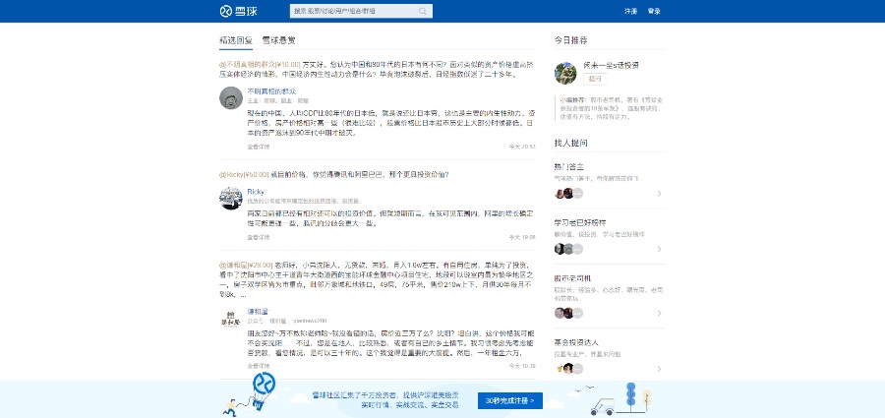Click the hot-air balloon Xueqiu logo in banner

pyautogui.click(x=264, y=385)
